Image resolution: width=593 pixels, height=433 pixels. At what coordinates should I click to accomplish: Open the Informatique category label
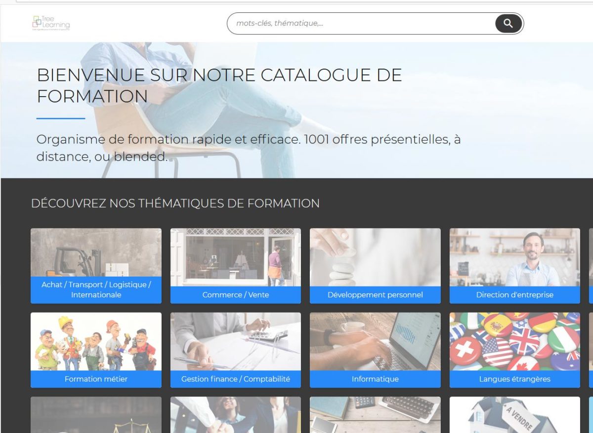[375, 379]
